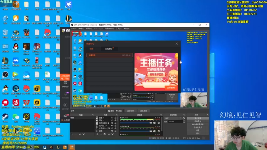The height and width of the screenshot is (150, 267).
Task: Open 视频采集设备 mixer settings gear
Action: pos(159,131)
